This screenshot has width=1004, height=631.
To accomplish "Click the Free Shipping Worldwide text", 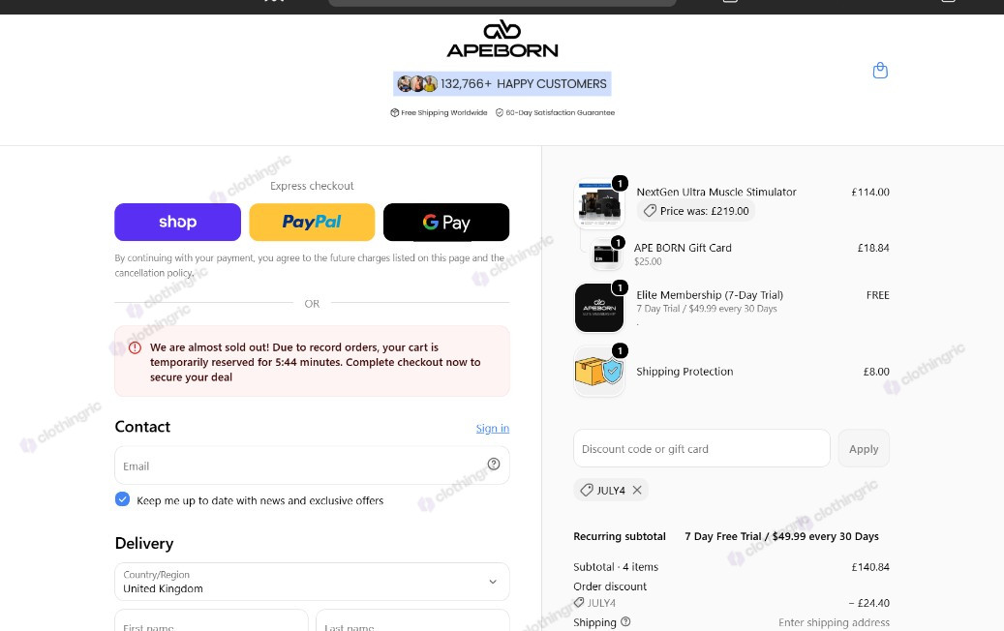I will tap(443, 112).
